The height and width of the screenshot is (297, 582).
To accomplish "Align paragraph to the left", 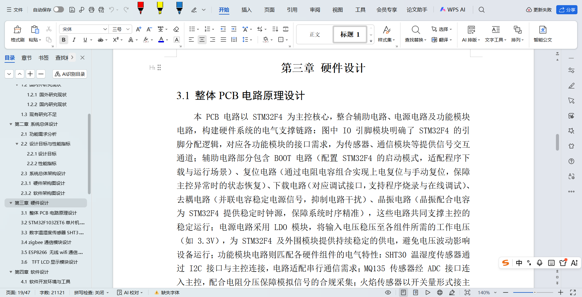I will click(x=191, y=39).
